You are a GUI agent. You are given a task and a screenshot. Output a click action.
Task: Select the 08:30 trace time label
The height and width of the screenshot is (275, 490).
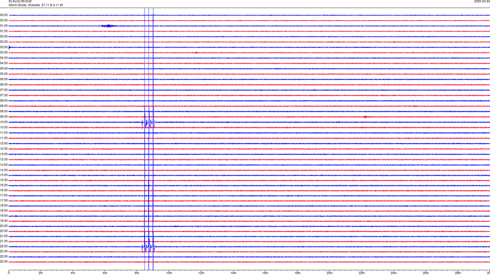(x=4, y=106)
